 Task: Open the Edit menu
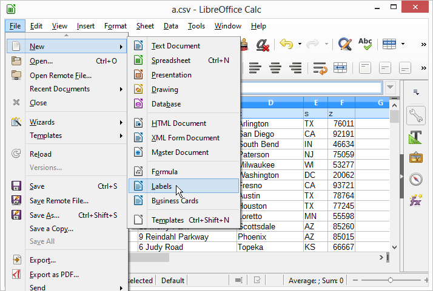pos(36,26)
